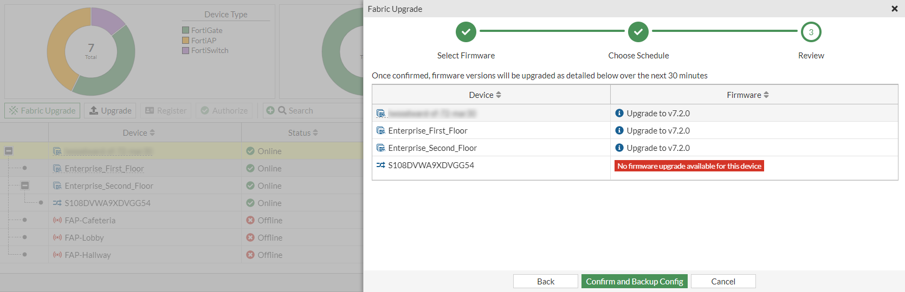Click the offline status icon for FAP-Lobby
This screenshot has width=905, height=292.
(250, 237)
